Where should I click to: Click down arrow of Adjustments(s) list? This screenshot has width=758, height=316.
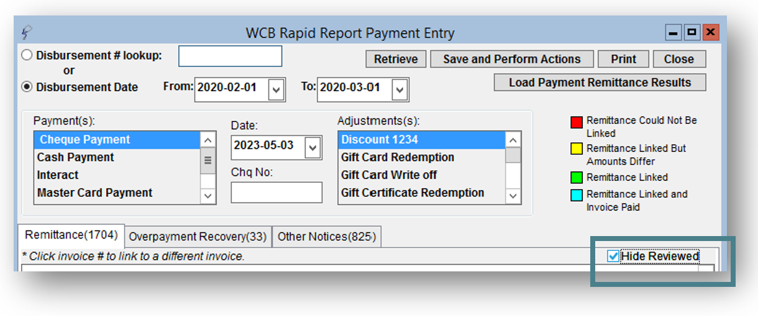[513, 196]
